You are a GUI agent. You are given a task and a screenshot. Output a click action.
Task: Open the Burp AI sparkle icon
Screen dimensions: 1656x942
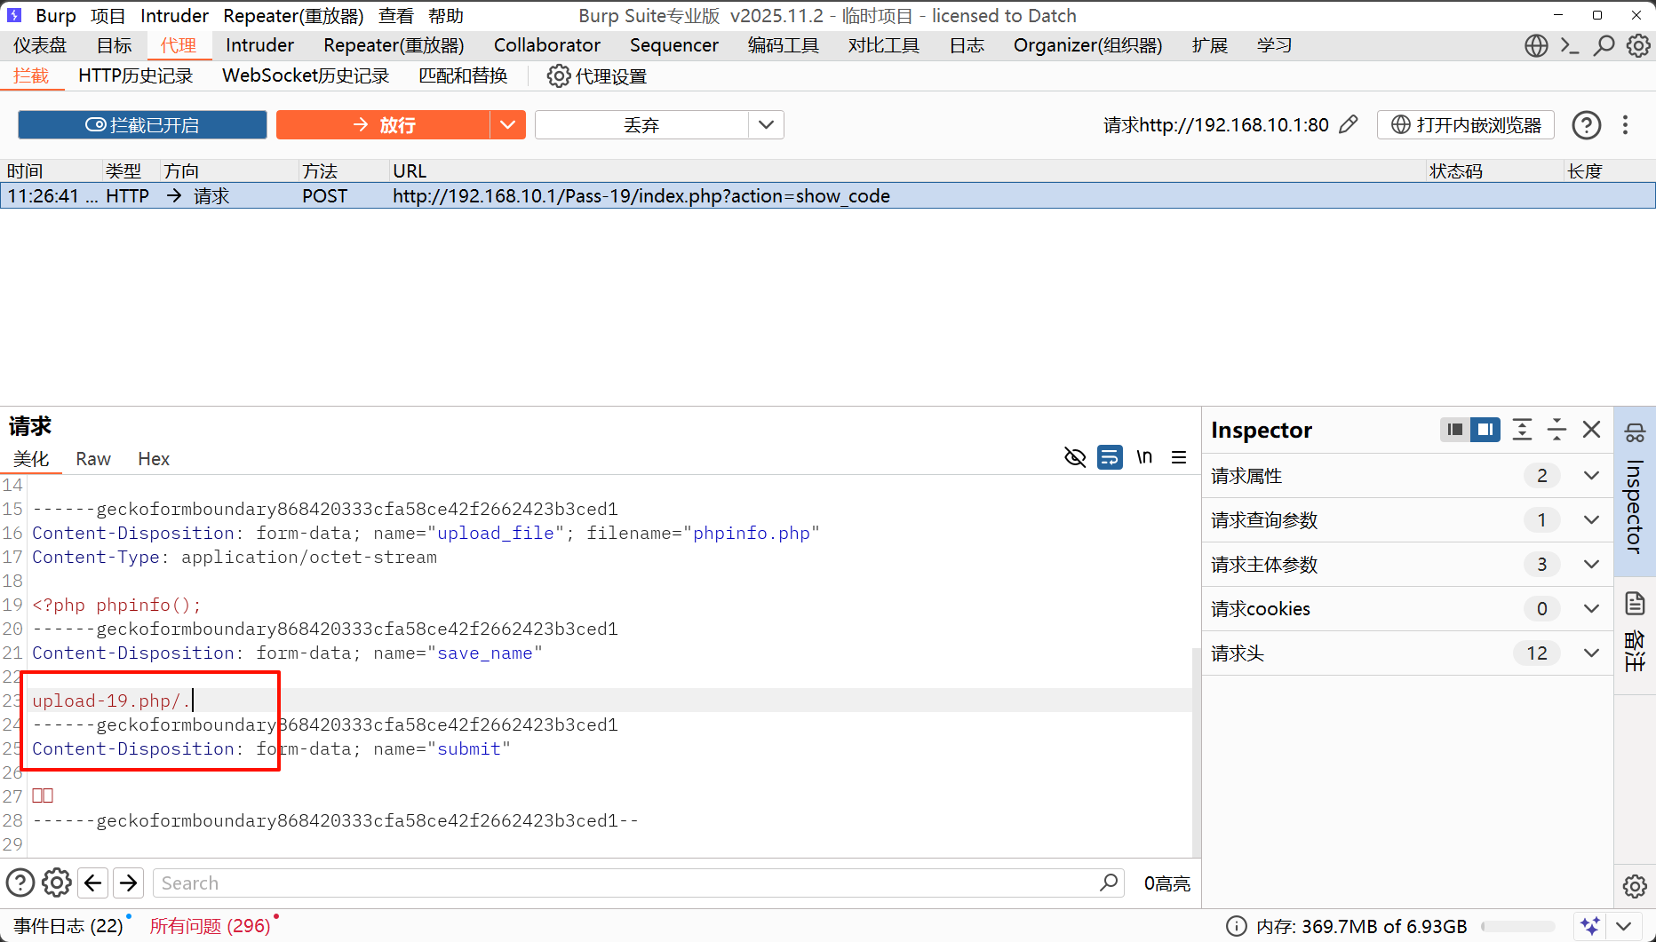tap(1590, 926)
